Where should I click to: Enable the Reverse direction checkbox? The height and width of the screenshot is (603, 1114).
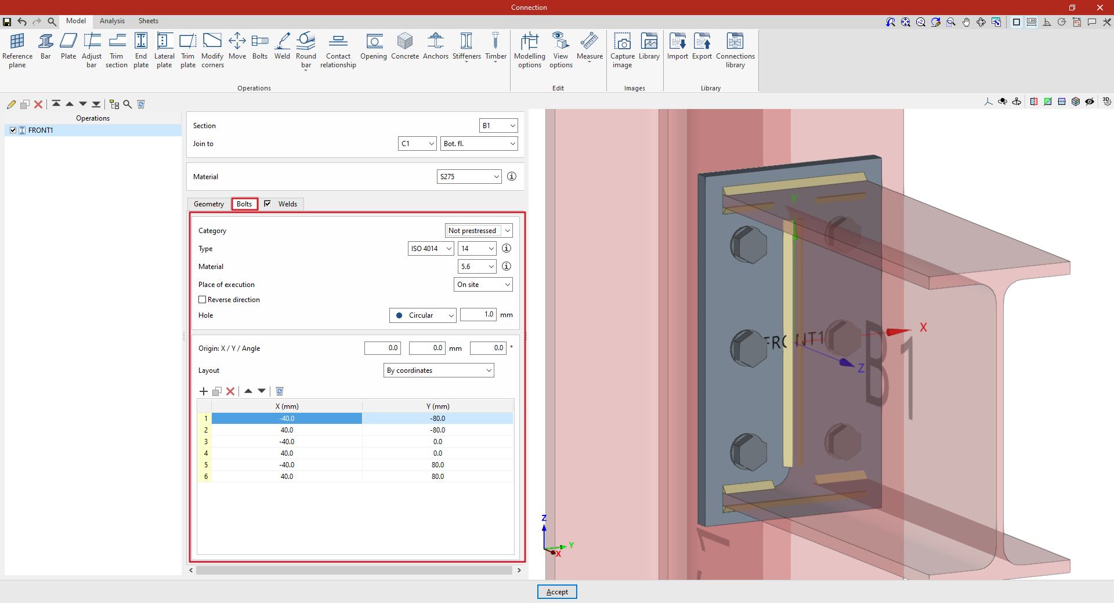(202, 300)
